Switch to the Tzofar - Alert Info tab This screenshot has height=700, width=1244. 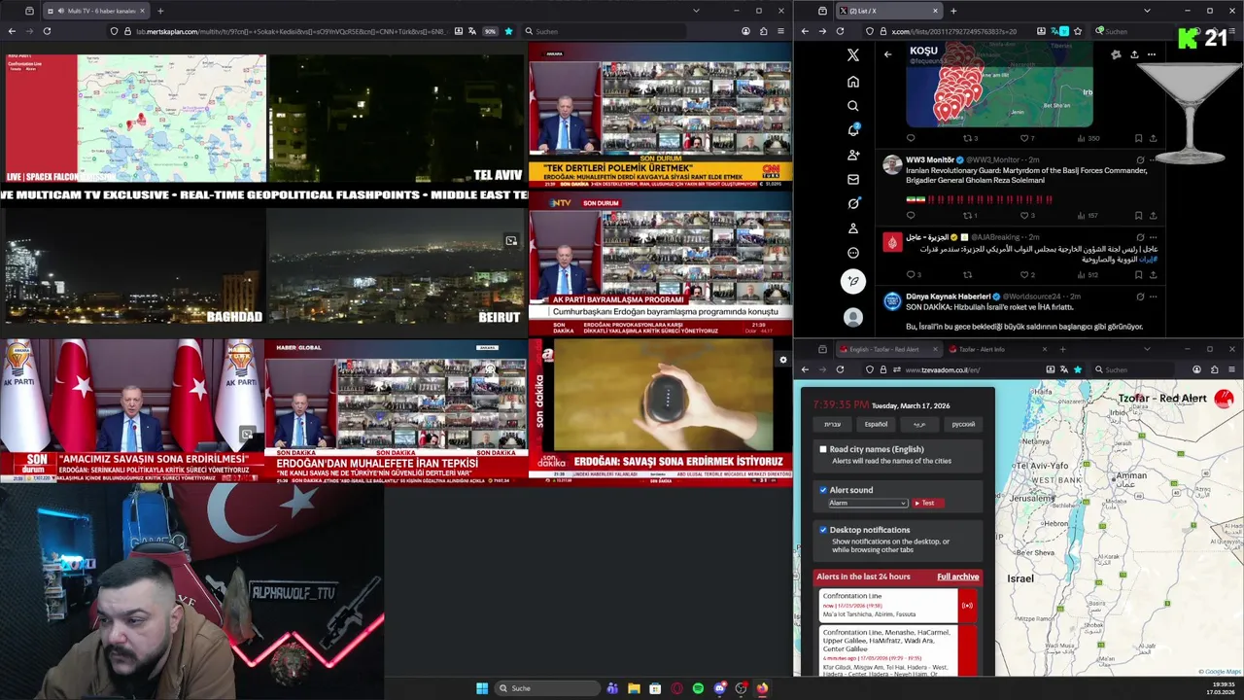998,349
